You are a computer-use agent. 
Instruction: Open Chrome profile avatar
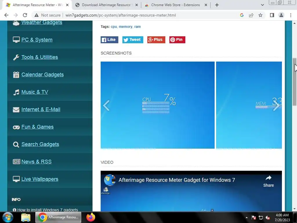[x=281, y=15]
